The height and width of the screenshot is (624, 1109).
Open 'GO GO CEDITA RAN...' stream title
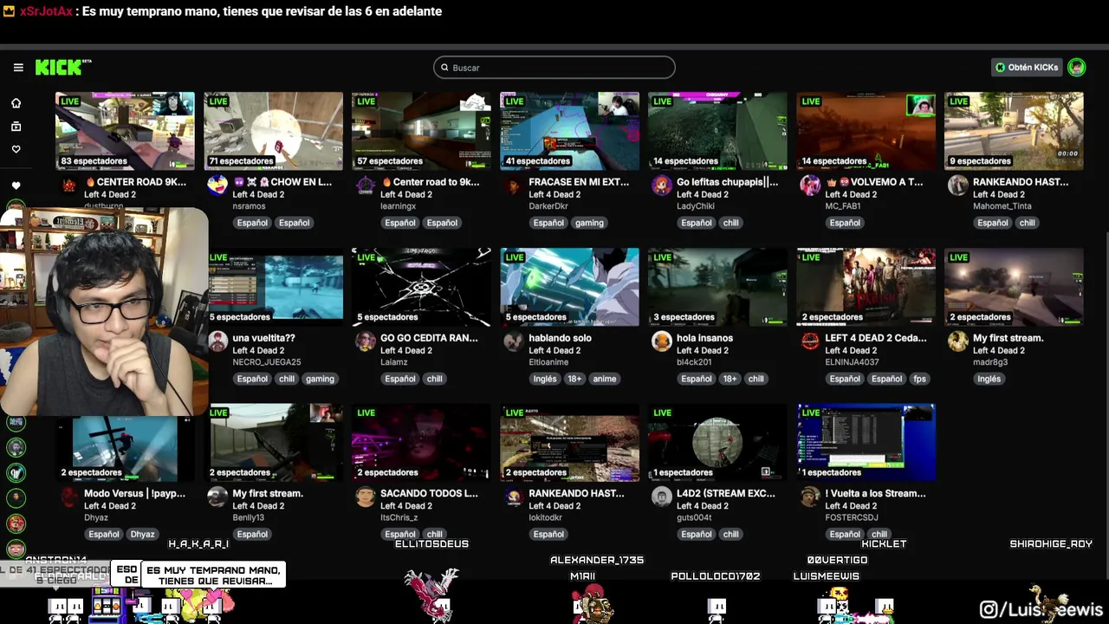pyautogui.click(x=429, y=338)
